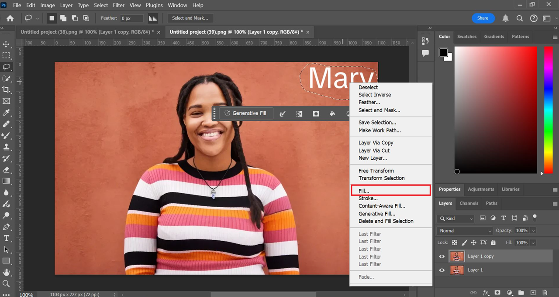Open the Search magnifier in the top bar
Viewport: 559px width, 297px height.
click(x=519, y=18)
